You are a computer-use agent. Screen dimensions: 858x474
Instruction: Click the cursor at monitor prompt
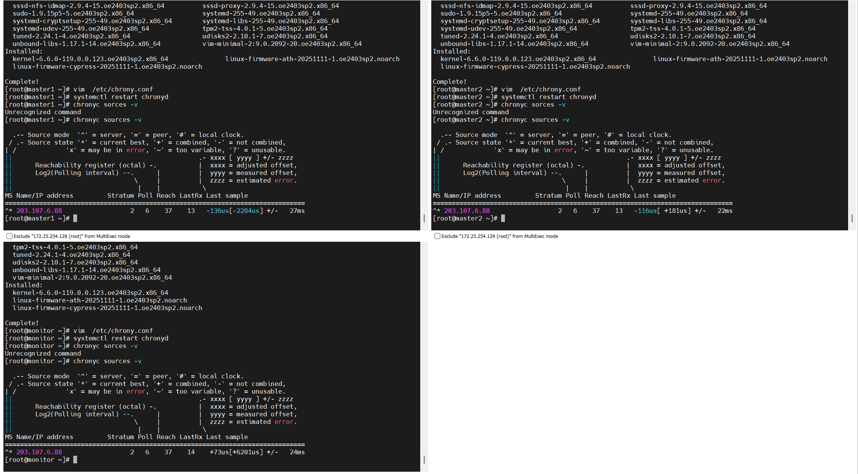click(75, 460)
